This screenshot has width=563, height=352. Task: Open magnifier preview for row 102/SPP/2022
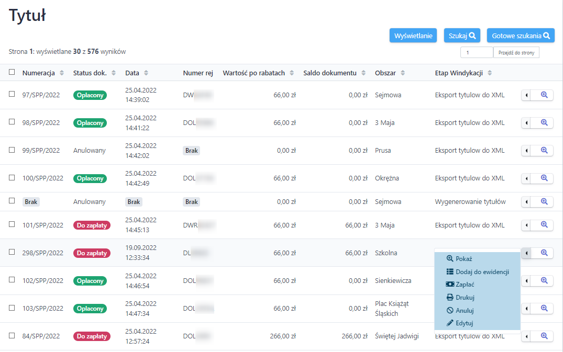click(x=544, y=281)
